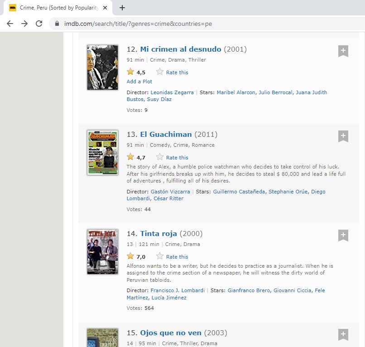
Task: Click the 4,7 rating of El Guachiman
Action: [141, 158]
